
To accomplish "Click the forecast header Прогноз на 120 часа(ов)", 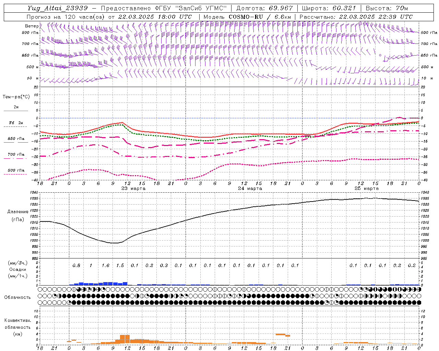I will [x=66, y=17].
